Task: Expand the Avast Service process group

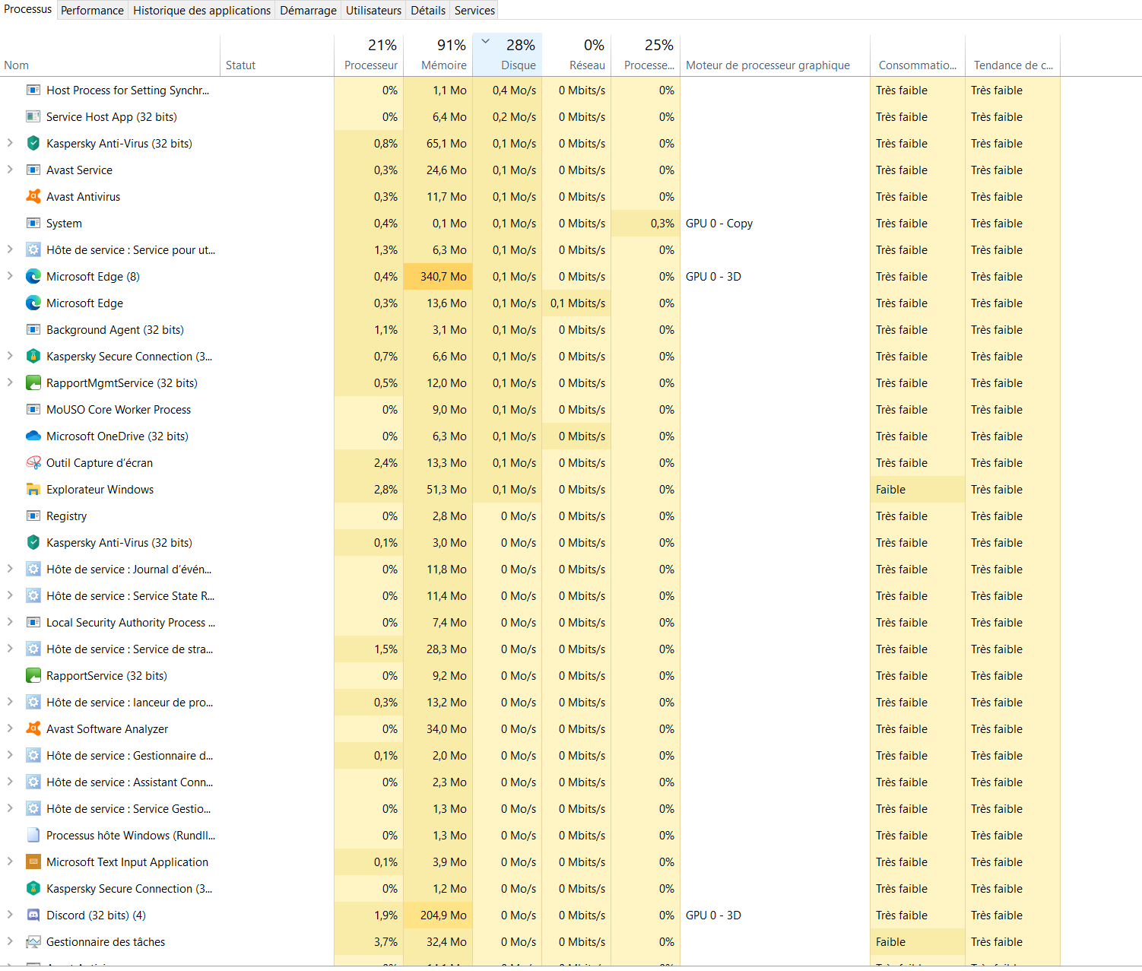Action: click(x=10, y=169)
